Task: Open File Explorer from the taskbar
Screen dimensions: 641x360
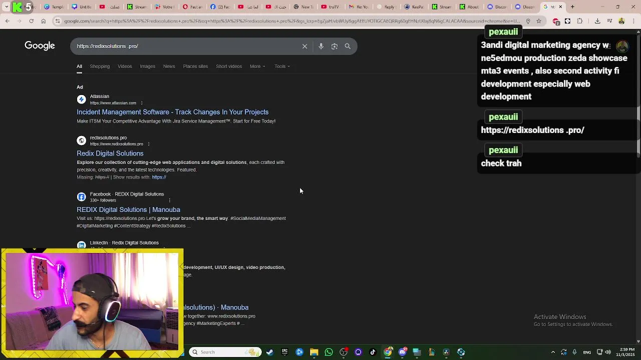Action: [314, 352]
